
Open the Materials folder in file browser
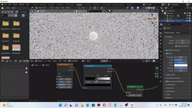pyautogui.click(x=5, y=25)
